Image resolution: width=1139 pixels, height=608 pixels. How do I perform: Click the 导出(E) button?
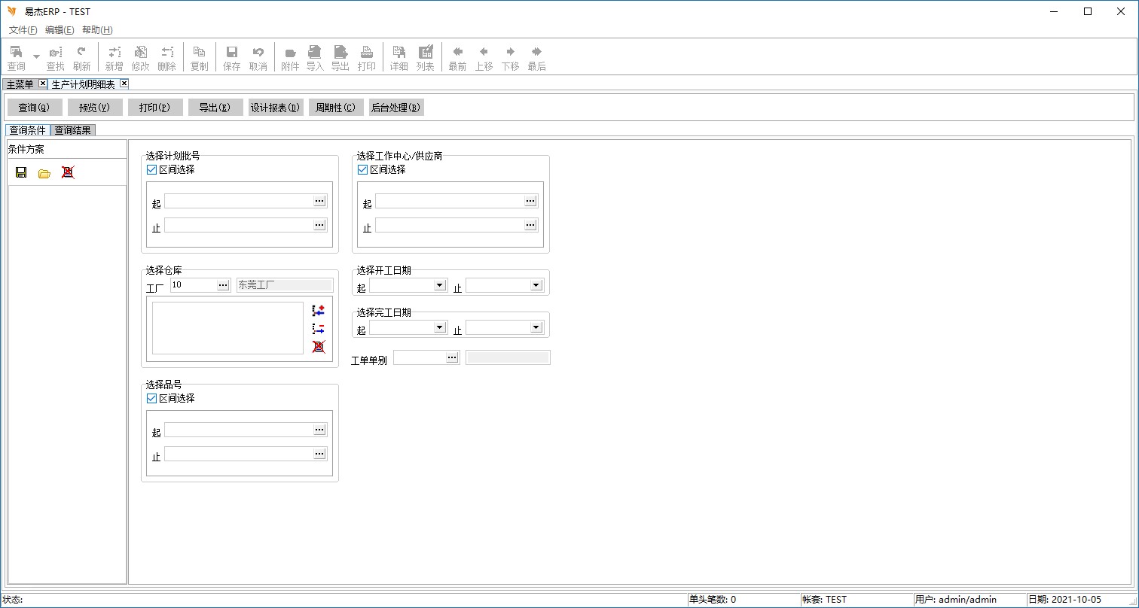point(215,108)
